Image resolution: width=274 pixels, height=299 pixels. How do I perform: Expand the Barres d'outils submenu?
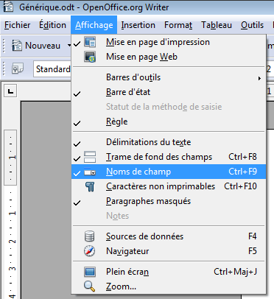169,77
